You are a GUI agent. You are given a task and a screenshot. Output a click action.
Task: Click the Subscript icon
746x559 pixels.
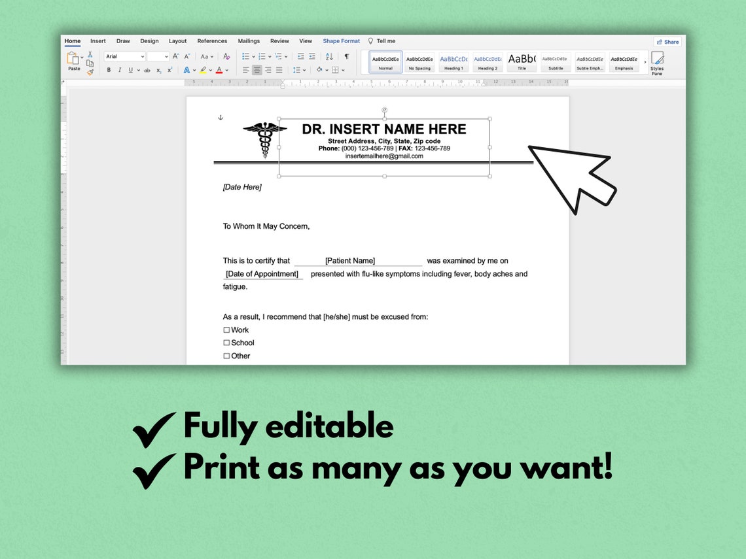[x=158, y=70]
